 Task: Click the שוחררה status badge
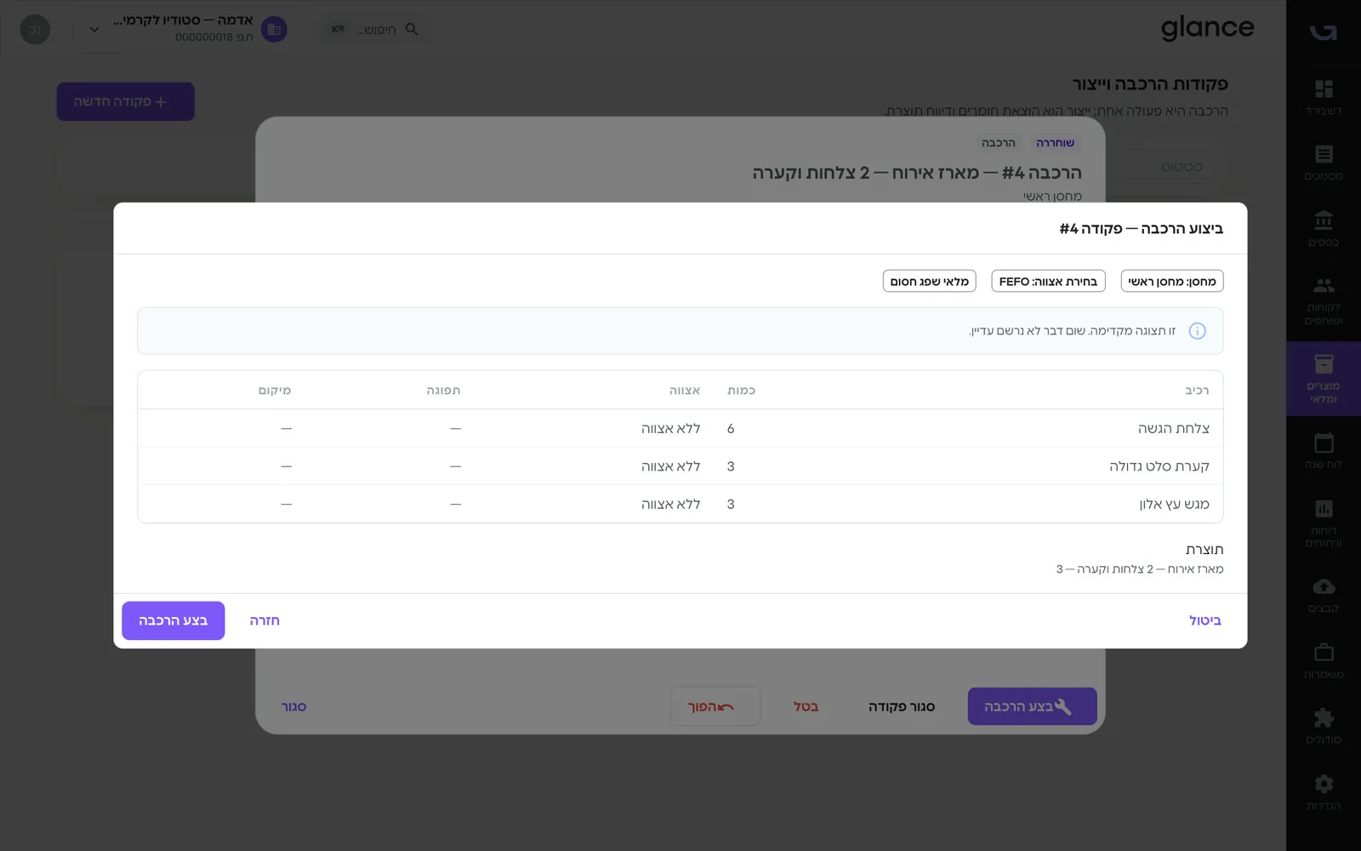[1055, 143]
